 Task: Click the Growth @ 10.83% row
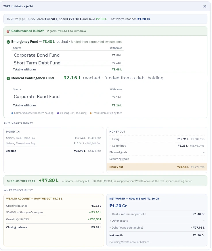54,219
